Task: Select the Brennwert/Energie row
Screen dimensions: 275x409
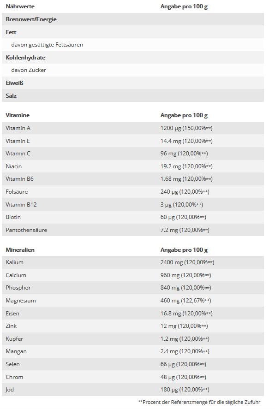Action: (x=133, y=19)
